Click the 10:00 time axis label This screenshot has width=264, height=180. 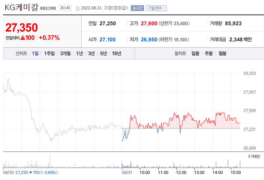pos(145,172)
